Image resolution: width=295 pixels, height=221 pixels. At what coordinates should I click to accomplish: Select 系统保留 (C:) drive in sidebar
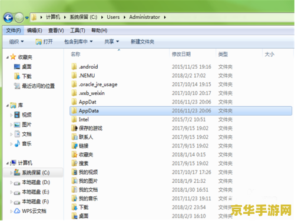(33, 173)
